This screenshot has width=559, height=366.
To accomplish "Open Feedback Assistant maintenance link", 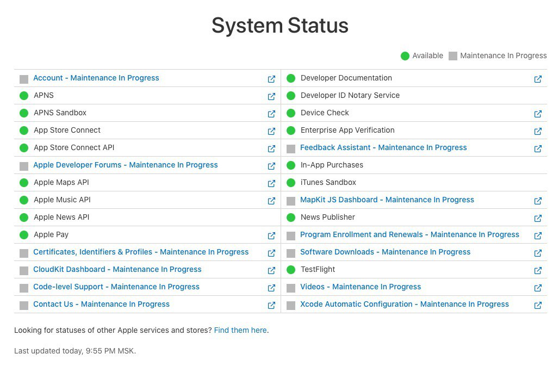I will (x=383, y=147).
